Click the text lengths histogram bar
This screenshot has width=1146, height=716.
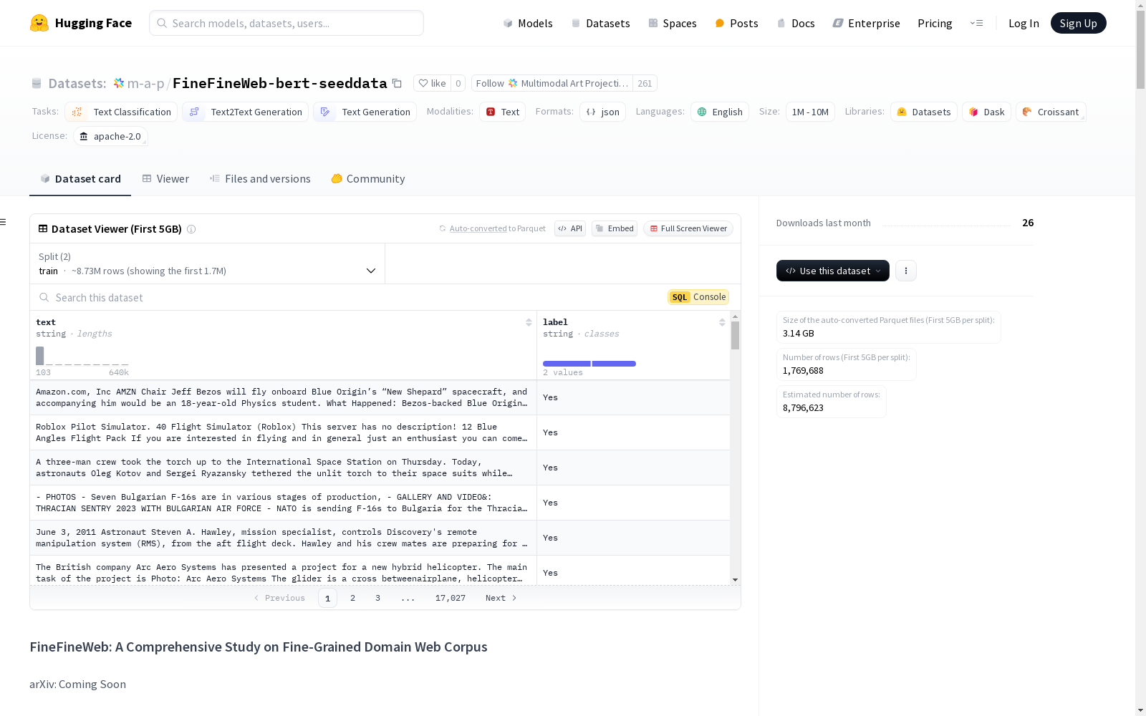tap(40, 356)
